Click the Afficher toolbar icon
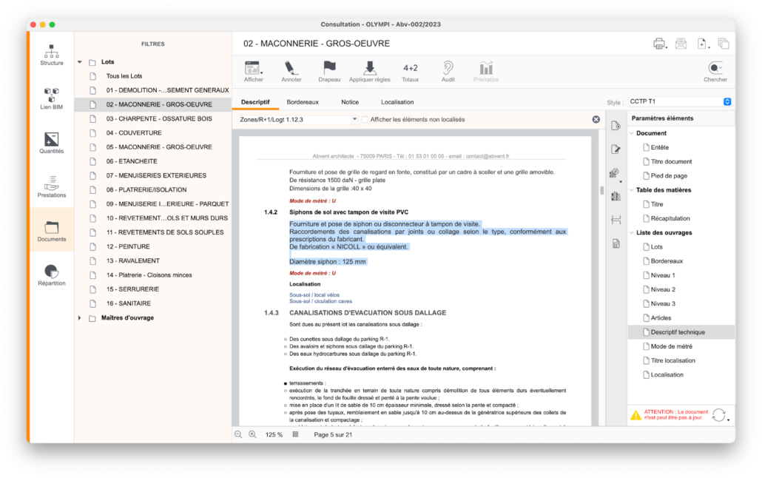The width and height of the screenshot is (762, 478). 253,72
